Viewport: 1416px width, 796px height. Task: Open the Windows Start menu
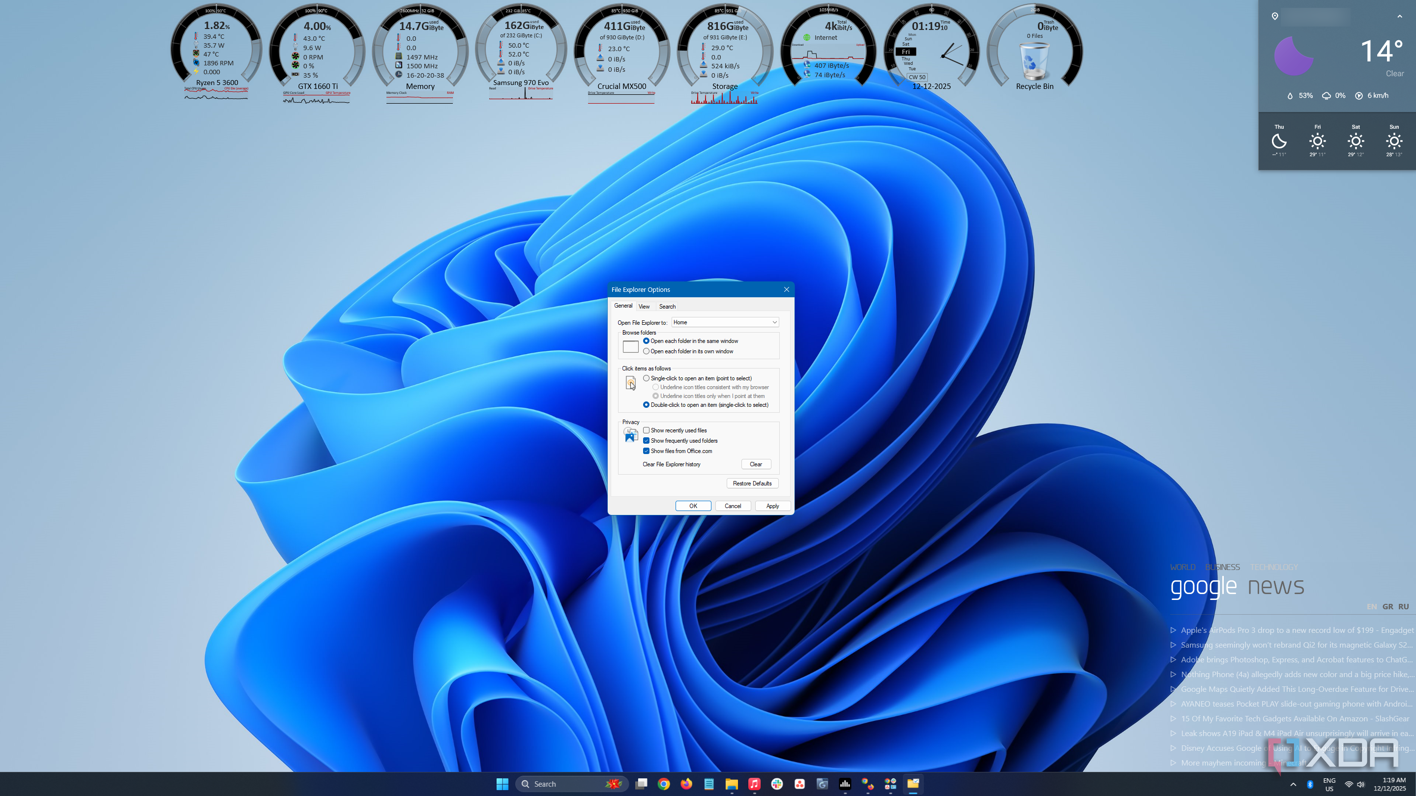(502, 784)
